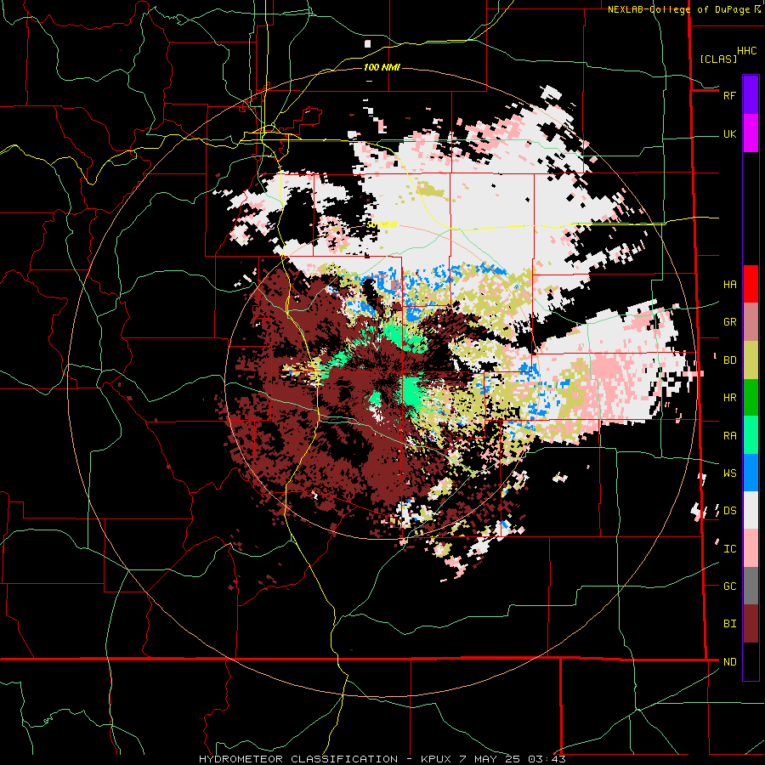Click the 'WS' legend label

(729, 473)
